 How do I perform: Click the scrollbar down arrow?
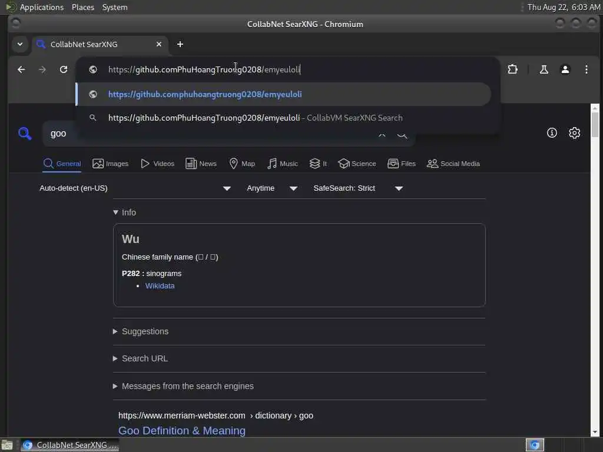(595, 433)
